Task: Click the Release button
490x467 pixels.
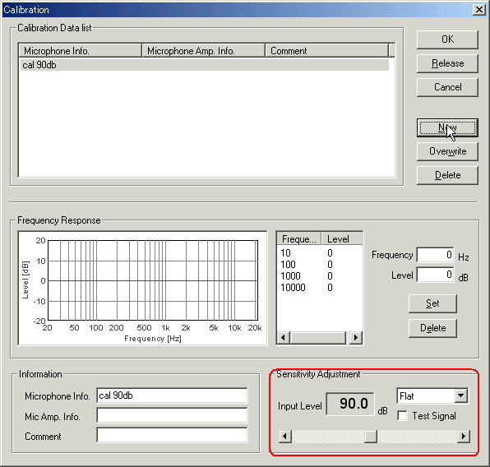Action: [447, 63]
